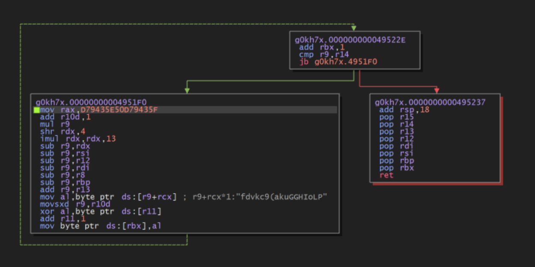Select the 'ret' instruction
This screenshot has height=267, width=535.
pos(386,175)
